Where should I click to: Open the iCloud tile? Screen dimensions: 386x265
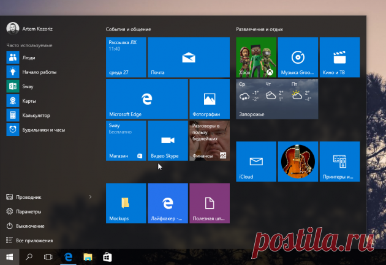(256, 162)
